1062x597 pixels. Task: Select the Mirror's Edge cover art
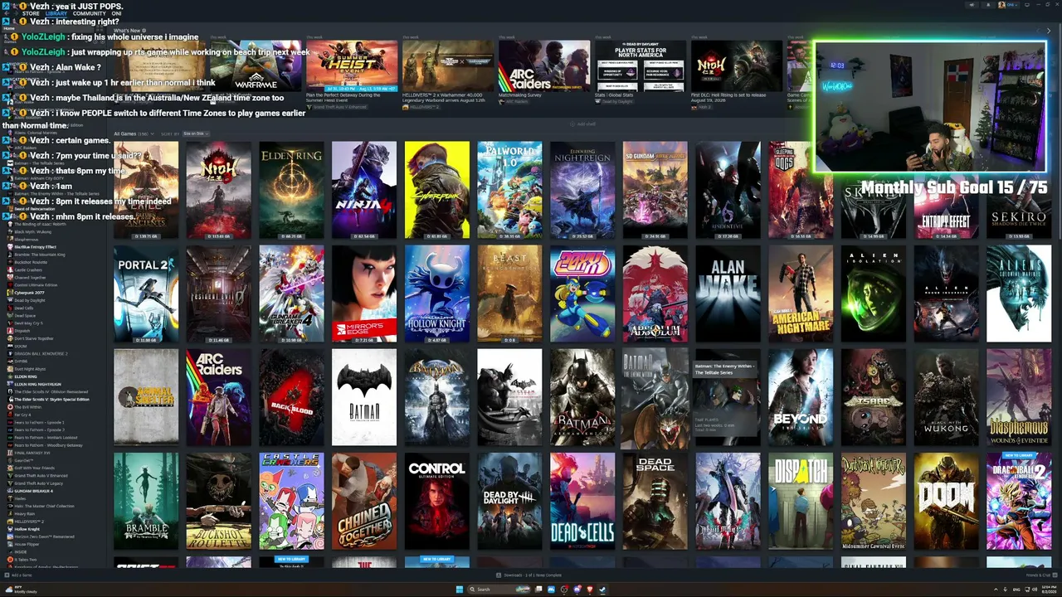(x=364, y=294)
